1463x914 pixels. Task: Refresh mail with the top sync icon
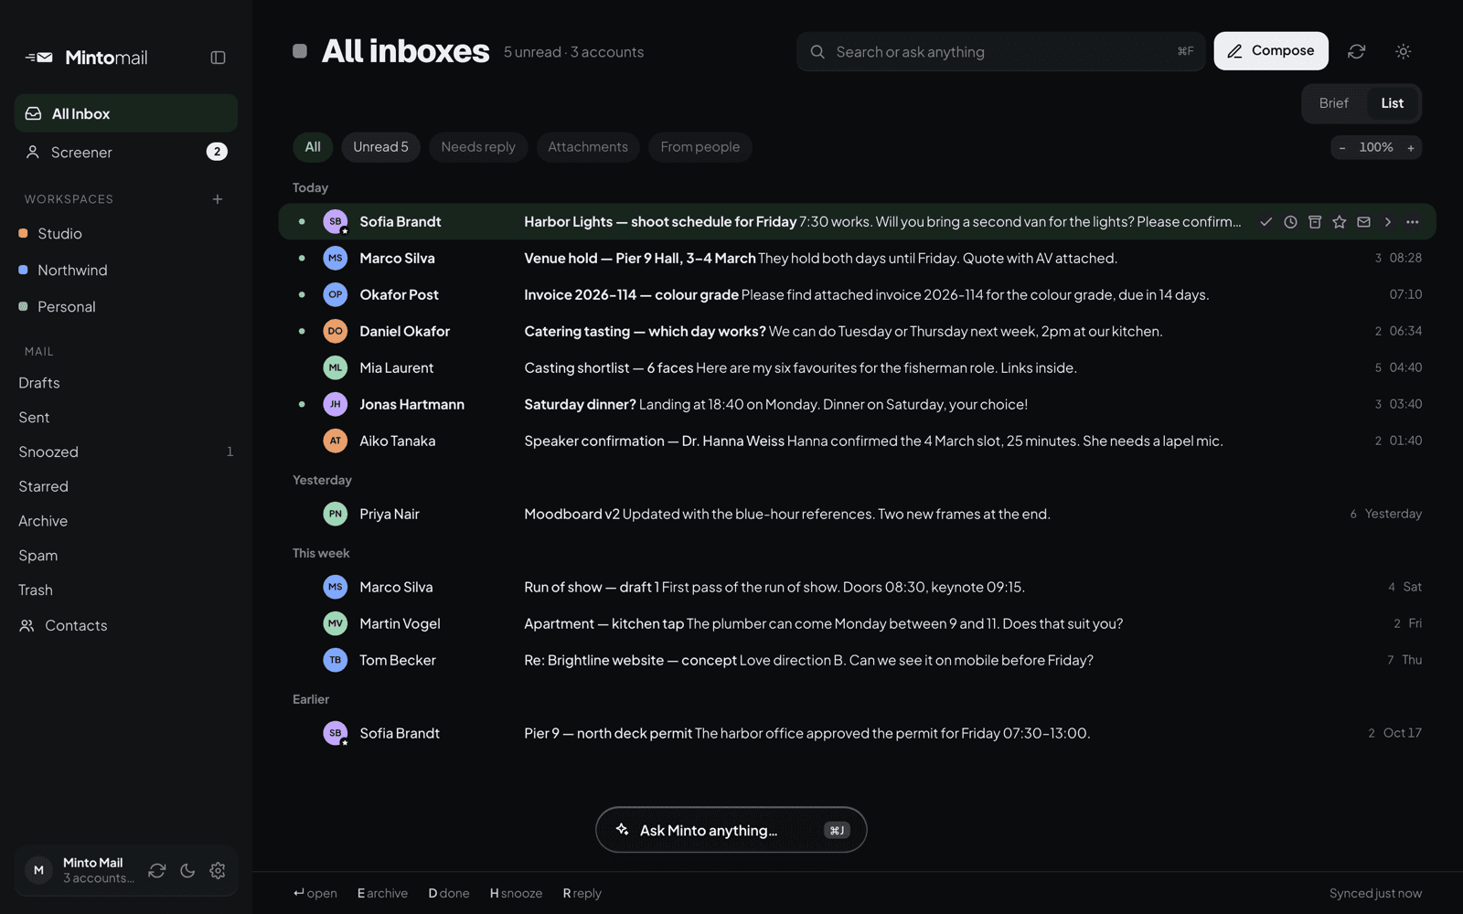point(1357,52)
